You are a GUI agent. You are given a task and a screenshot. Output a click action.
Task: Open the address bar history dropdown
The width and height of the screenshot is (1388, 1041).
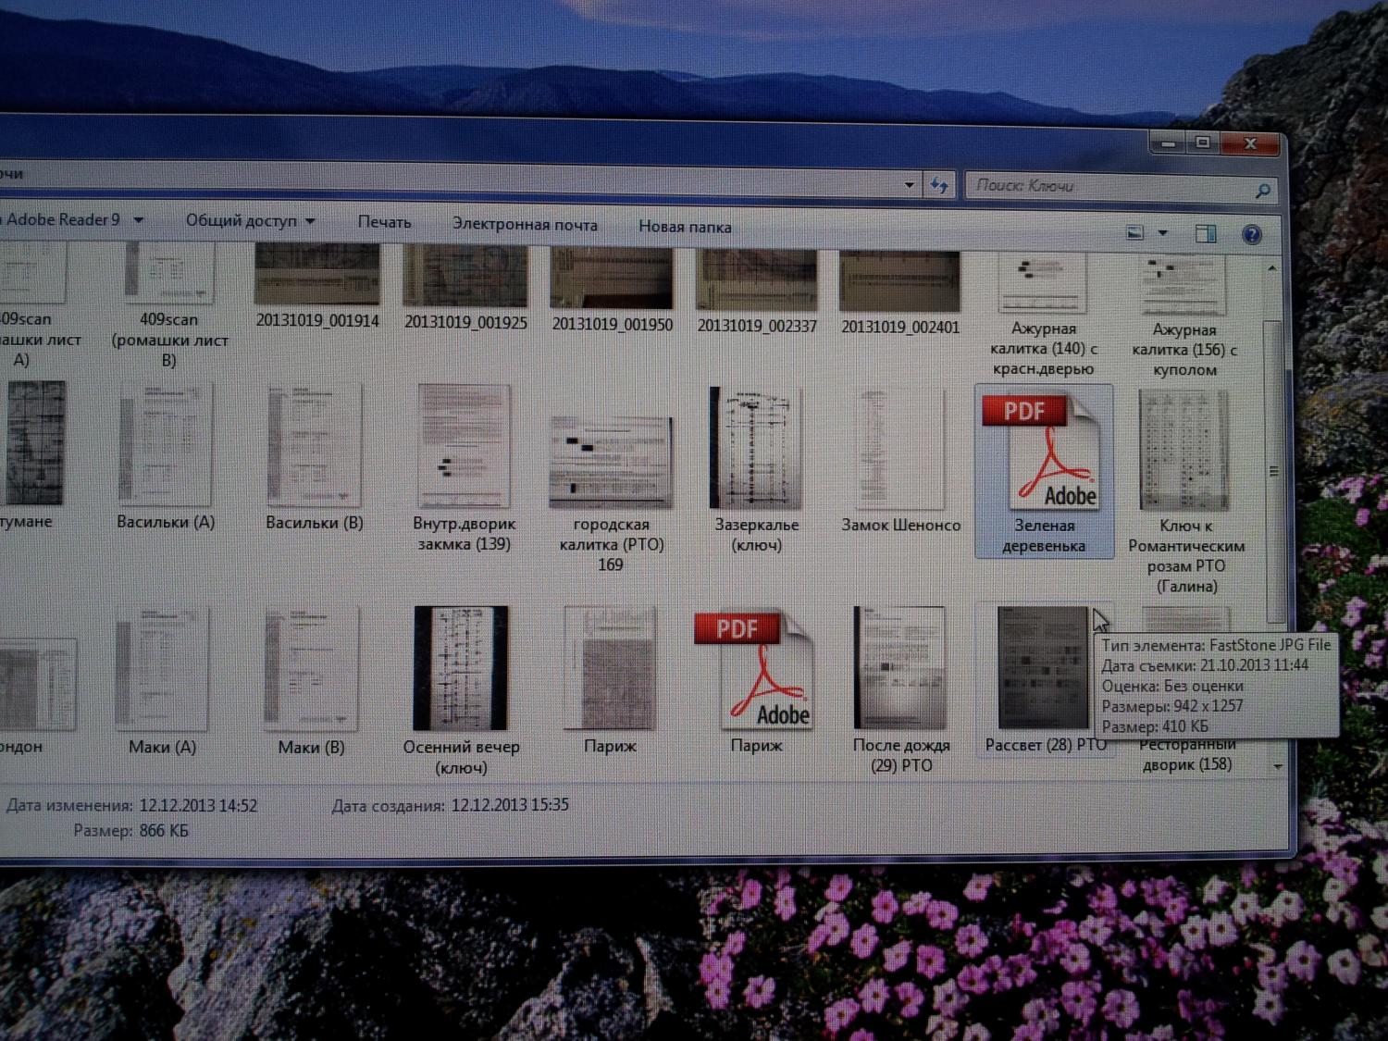909,185
